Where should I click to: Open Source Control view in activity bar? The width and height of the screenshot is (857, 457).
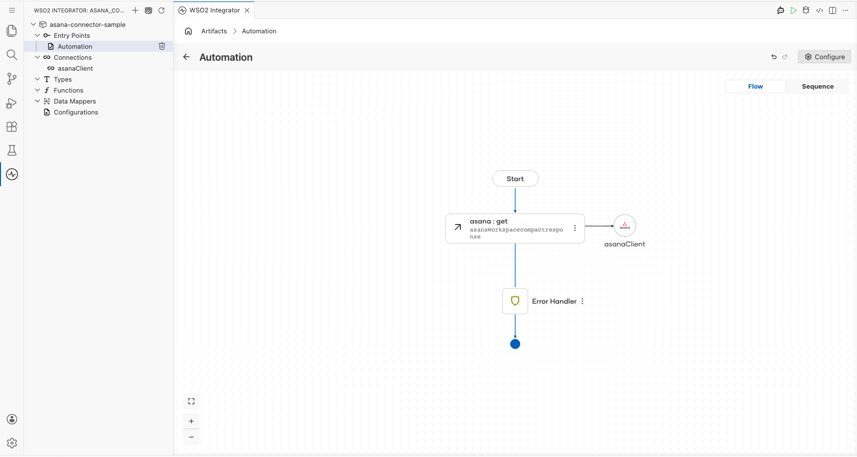[12, 79]
